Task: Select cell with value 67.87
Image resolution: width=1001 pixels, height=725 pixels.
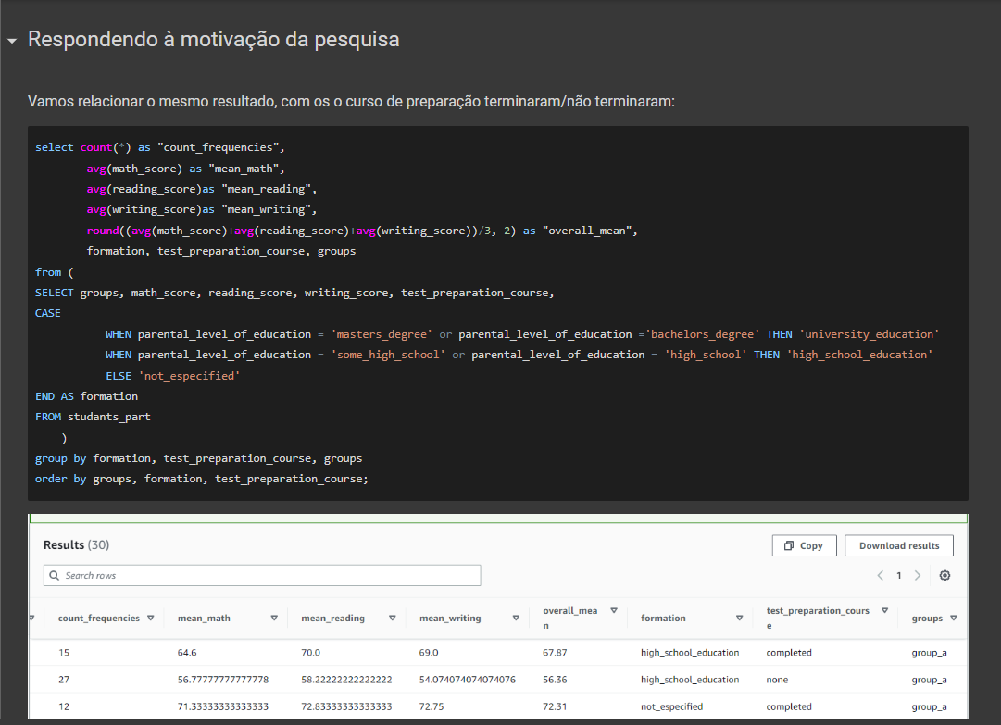Action: [x=555, y=652]
